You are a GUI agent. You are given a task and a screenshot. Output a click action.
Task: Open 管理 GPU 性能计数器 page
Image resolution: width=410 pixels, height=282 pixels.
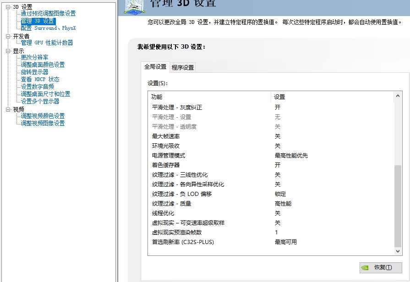coord(47,43)
